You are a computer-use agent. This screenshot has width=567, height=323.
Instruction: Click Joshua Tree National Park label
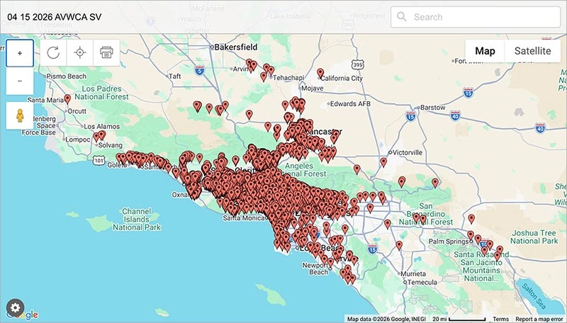(534, 237)
